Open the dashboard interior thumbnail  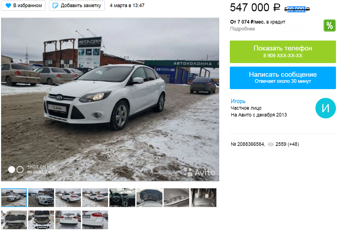122,197
